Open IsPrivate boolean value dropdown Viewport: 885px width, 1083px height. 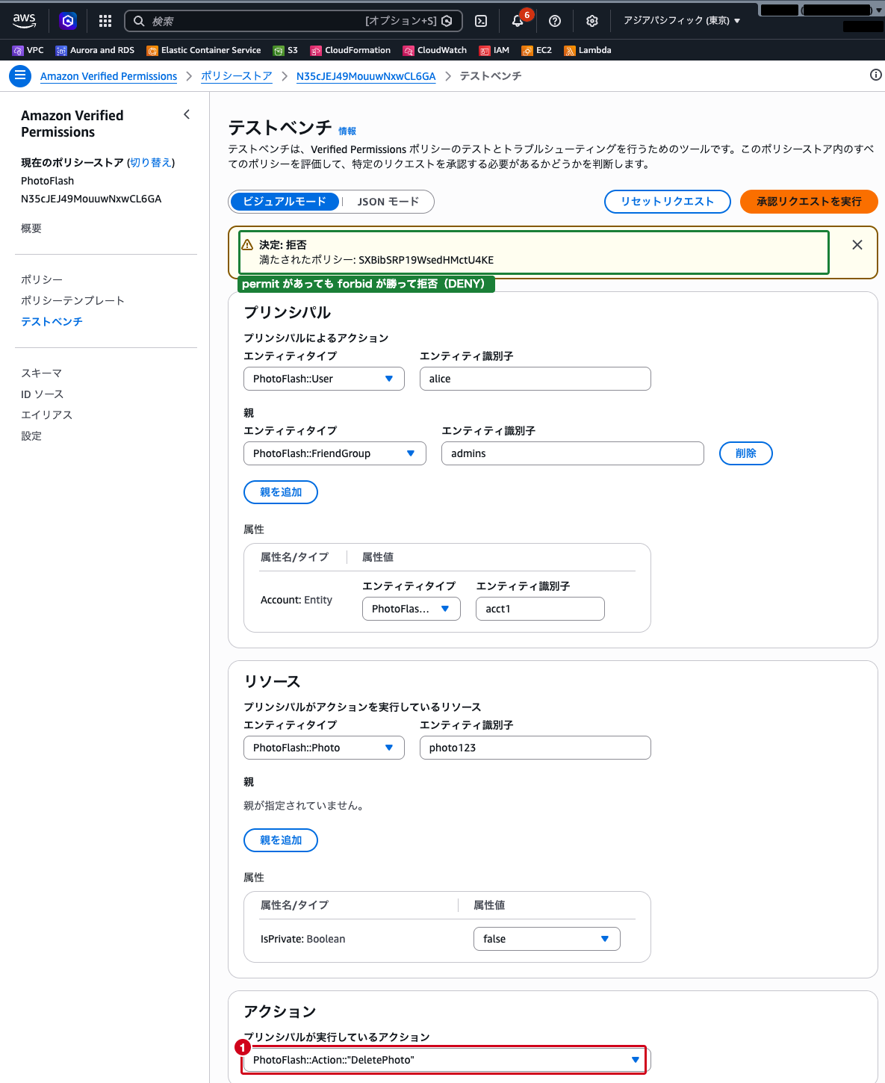click(547, 939)
